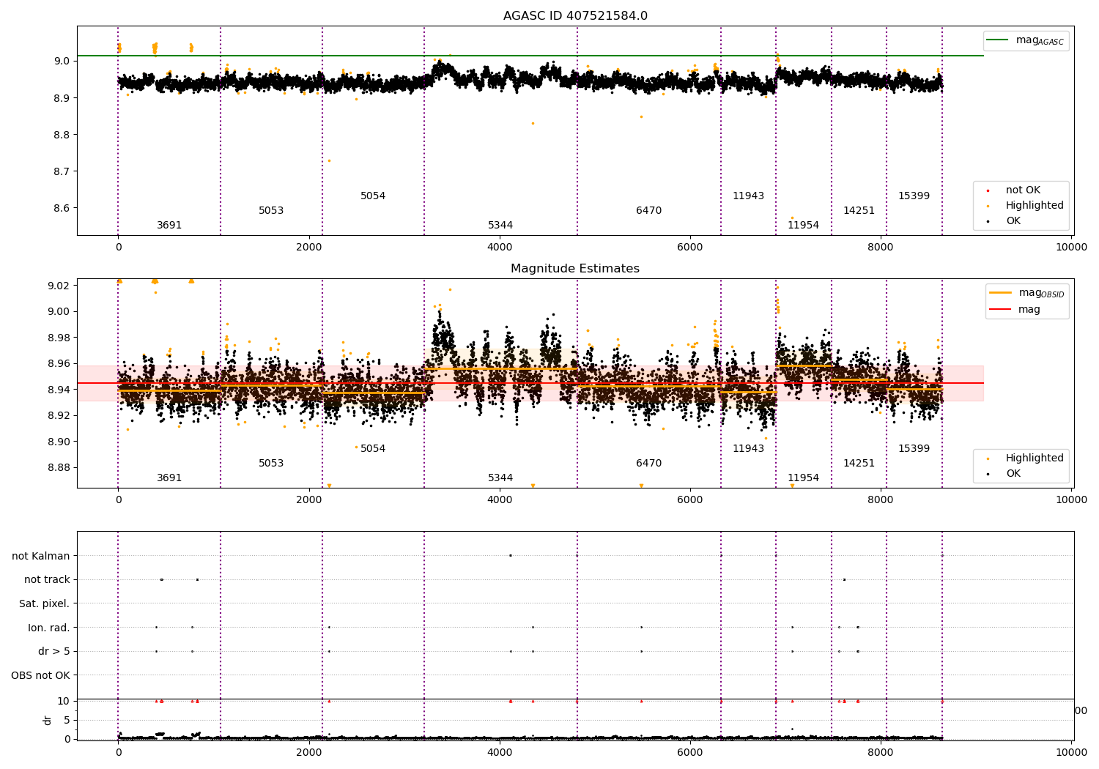Screen dimensions: 1099x769
Task: Click 'Highlighted' legend entry in top plot
Action: coord(1026,205)
